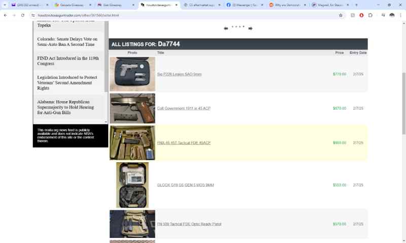View site information icon in address bar
406x243 pixels.
(x=33, y=15)
